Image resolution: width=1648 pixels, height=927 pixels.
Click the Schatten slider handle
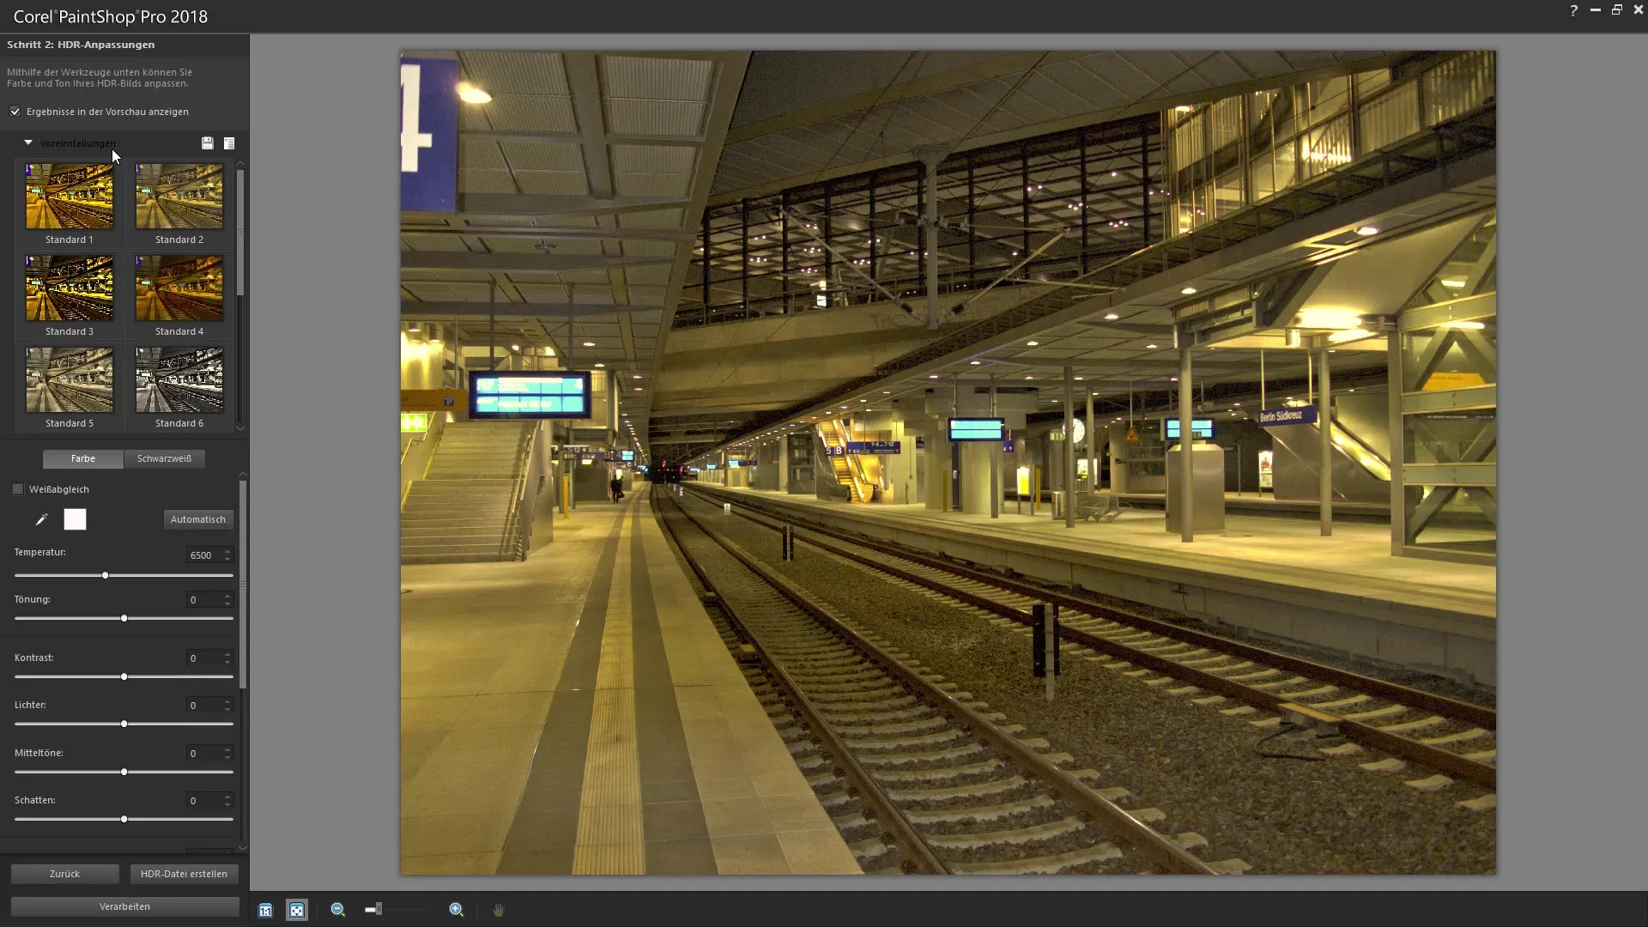coord(124,819)
